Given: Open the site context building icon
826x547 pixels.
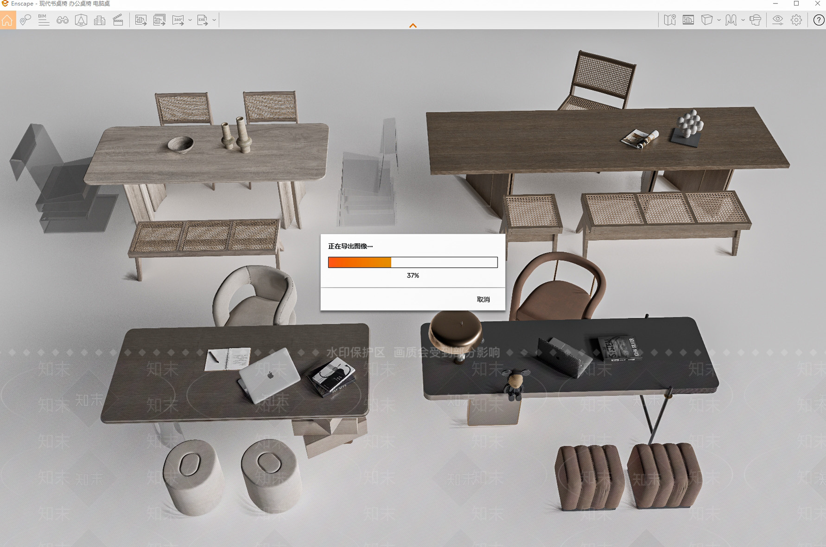Looking at the screenshot, I should (81, 20).
